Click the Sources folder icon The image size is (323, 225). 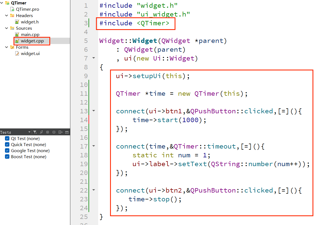pos(12,28)
